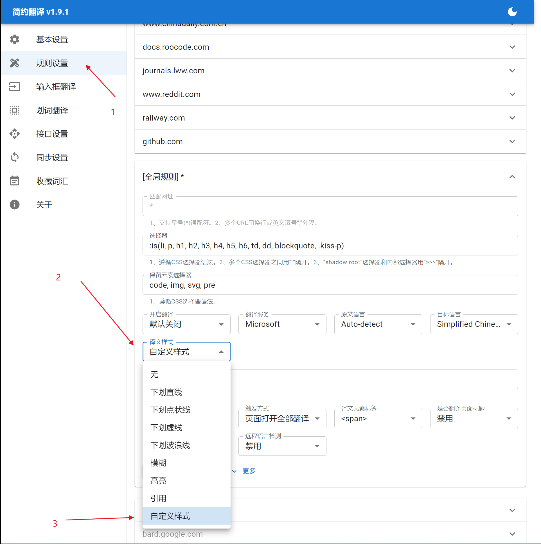This screenshot has width=541, height=544.
Task: Click the ruler-pencil icon for 规则设置
Action: tap(15, 63)
